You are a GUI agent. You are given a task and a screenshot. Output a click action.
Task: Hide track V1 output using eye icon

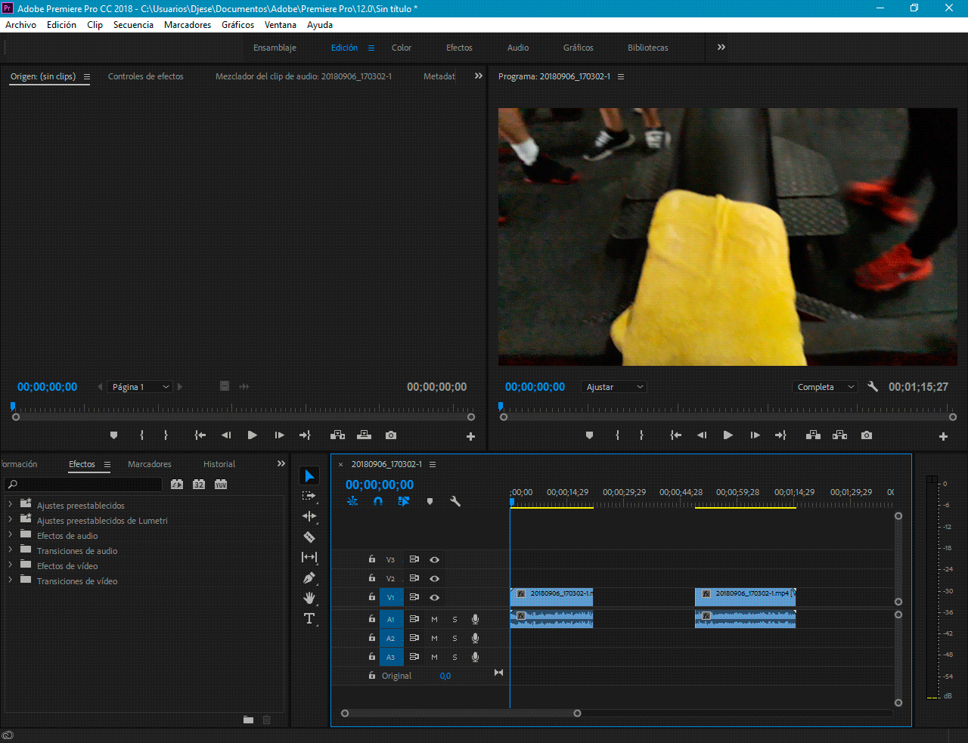pyautogui.click(x=435, y=597)
